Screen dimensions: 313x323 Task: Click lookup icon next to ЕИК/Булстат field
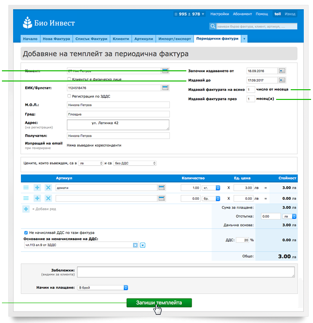(x=165, y=87)
